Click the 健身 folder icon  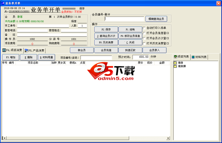(175, 63)
